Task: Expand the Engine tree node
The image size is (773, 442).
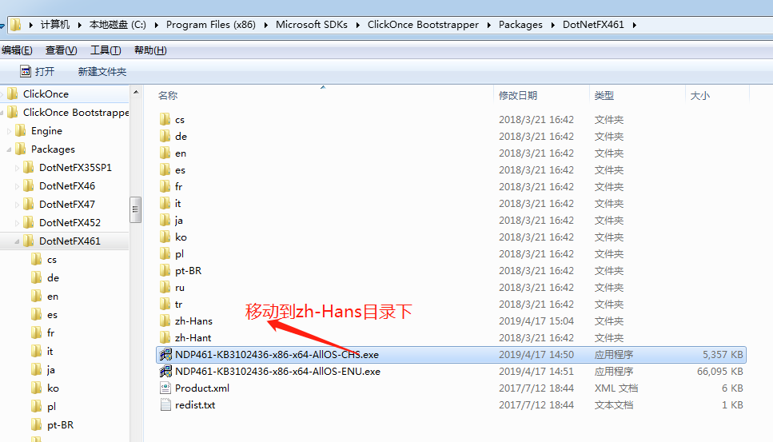Action: pos(10,131)
